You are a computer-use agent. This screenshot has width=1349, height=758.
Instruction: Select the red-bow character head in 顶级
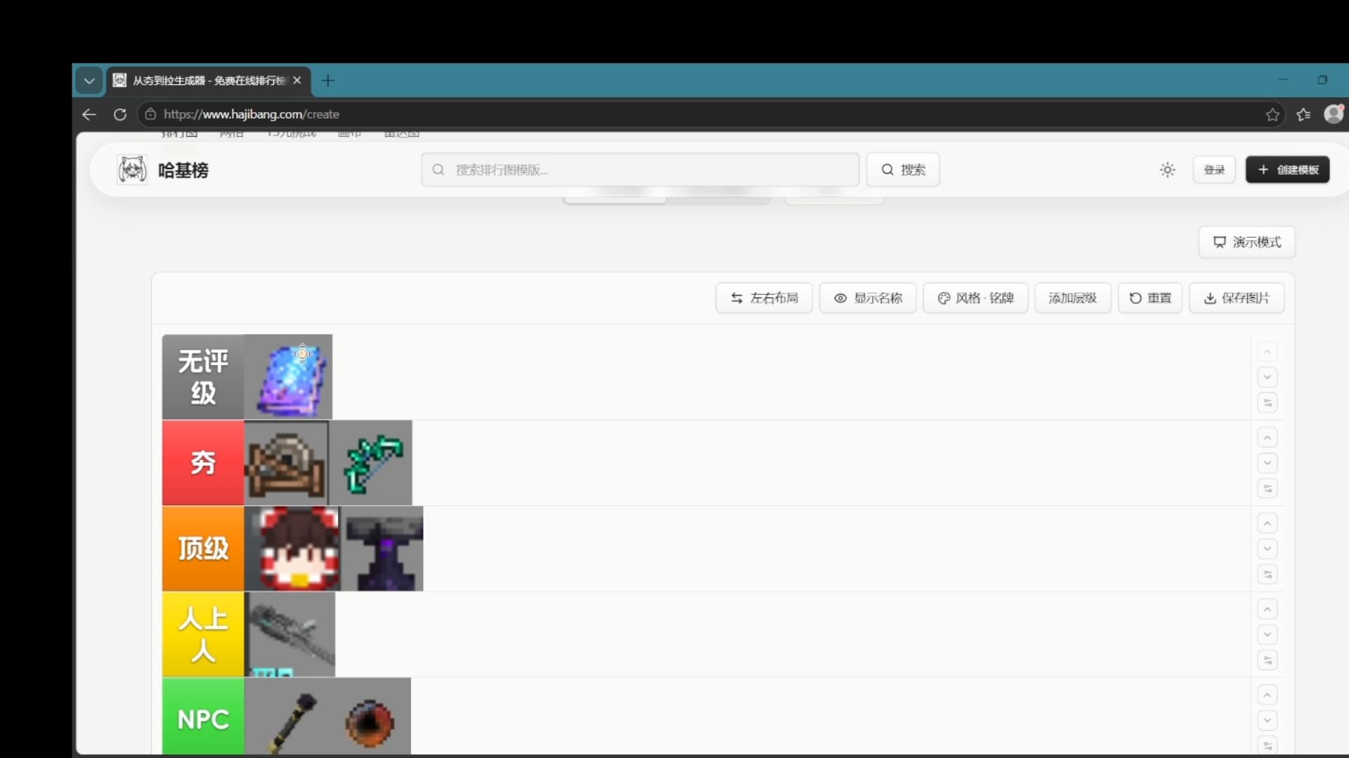pos(292,549)
